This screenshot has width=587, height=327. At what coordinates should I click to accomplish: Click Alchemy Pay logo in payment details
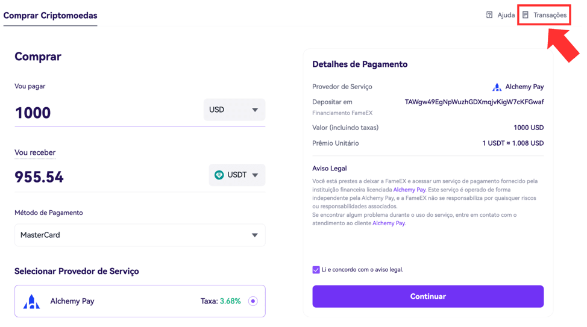click(x=497, y=87)
